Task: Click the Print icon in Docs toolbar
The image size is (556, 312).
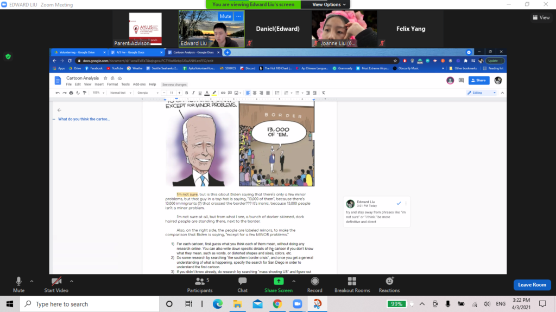Action: [71, 93]
